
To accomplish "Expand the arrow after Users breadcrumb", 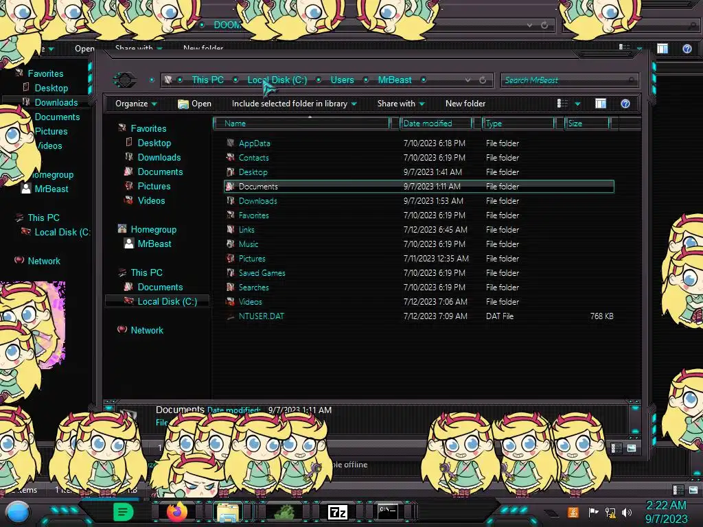I will [366, 80].
